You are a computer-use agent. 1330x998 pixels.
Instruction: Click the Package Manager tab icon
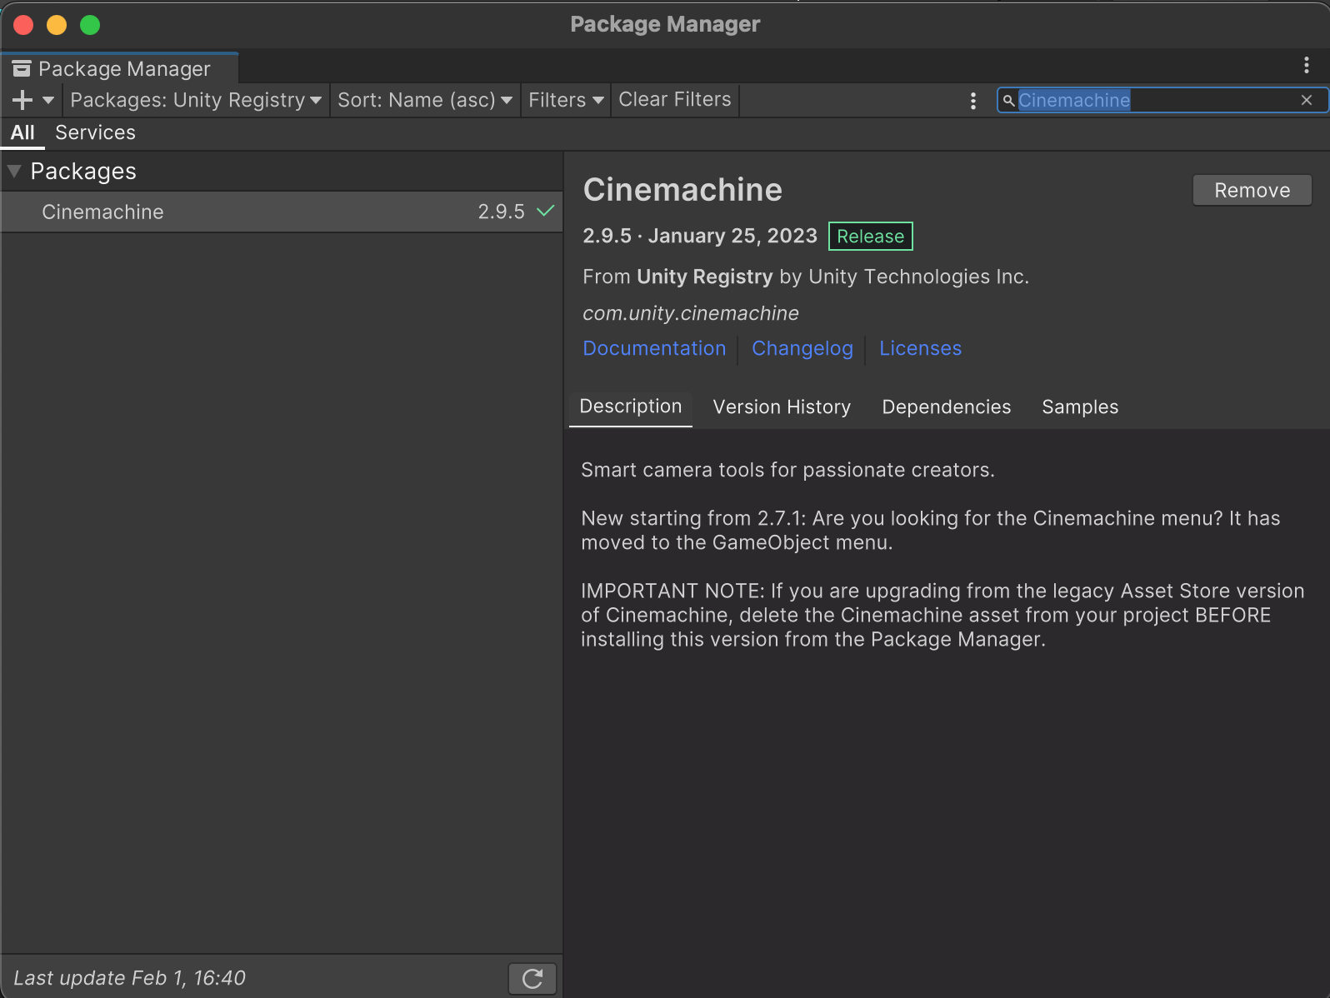(x=22, y=68)
